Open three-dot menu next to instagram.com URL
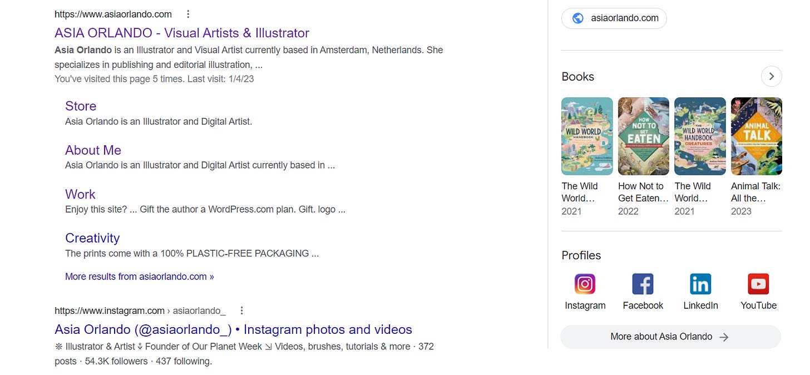The width and height of the screenshot is (810, 375). 241,310
